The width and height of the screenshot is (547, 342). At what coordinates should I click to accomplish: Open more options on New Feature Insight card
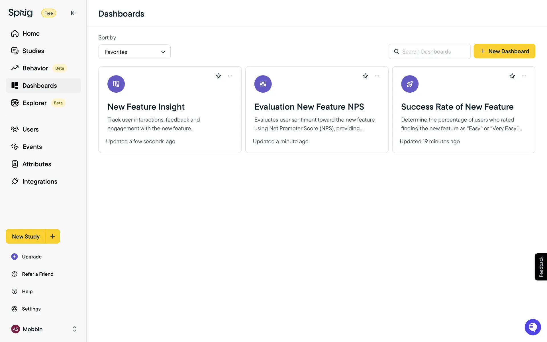[x=230, y=76]
